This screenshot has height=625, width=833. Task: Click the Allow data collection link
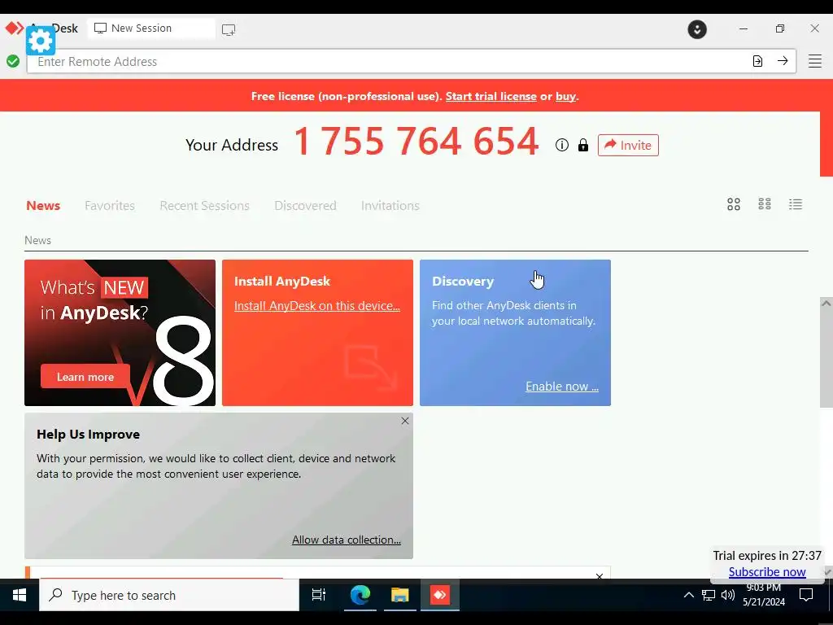[347, 540]
